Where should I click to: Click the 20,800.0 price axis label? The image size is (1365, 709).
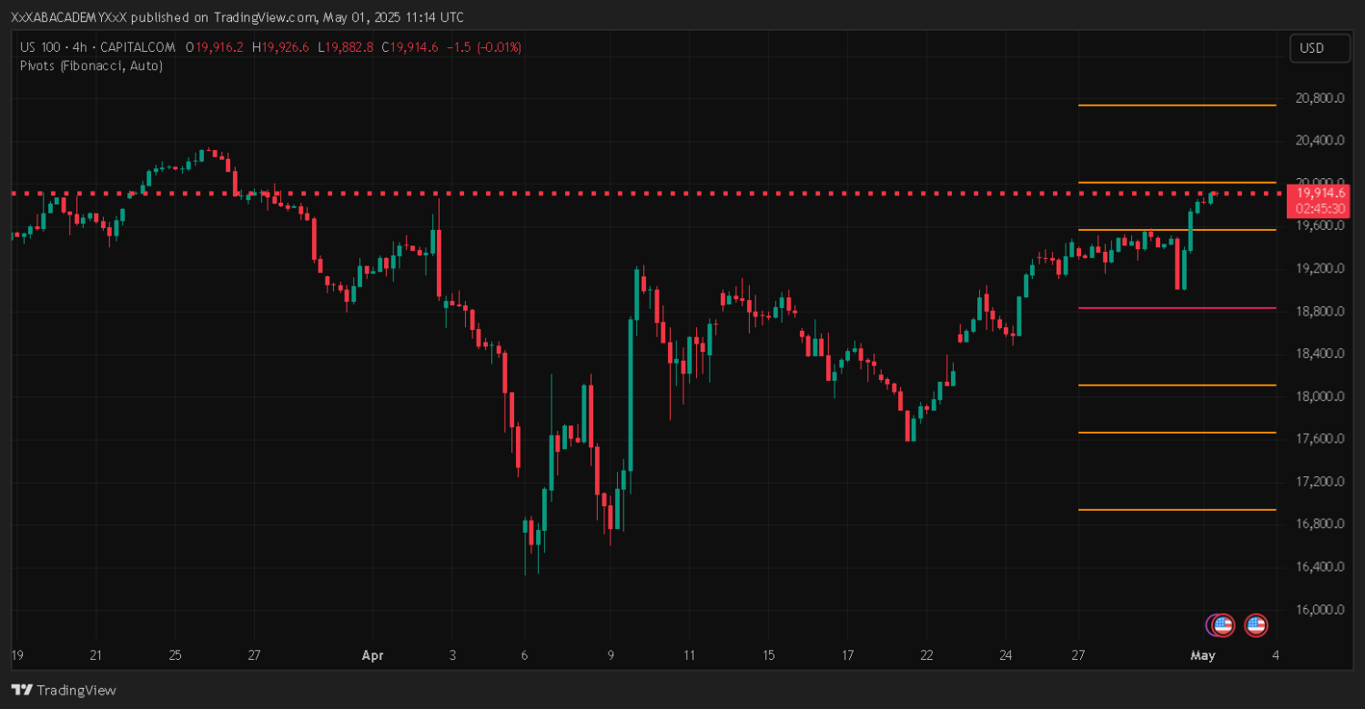click(1320, 98)
